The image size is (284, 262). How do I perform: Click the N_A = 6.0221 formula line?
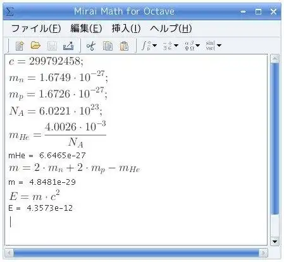(x=56, y=110)
